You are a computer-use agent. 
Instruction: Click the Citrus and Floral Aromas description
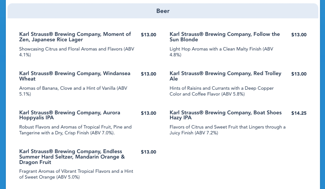(77, 52)
